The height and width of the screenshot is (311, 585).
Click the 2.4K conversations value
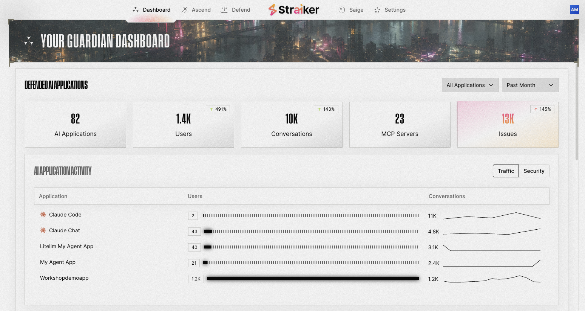point(434,263)
